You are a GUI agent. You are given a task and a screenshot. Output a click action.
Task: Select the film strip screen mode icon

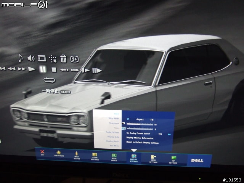point(42,58)
